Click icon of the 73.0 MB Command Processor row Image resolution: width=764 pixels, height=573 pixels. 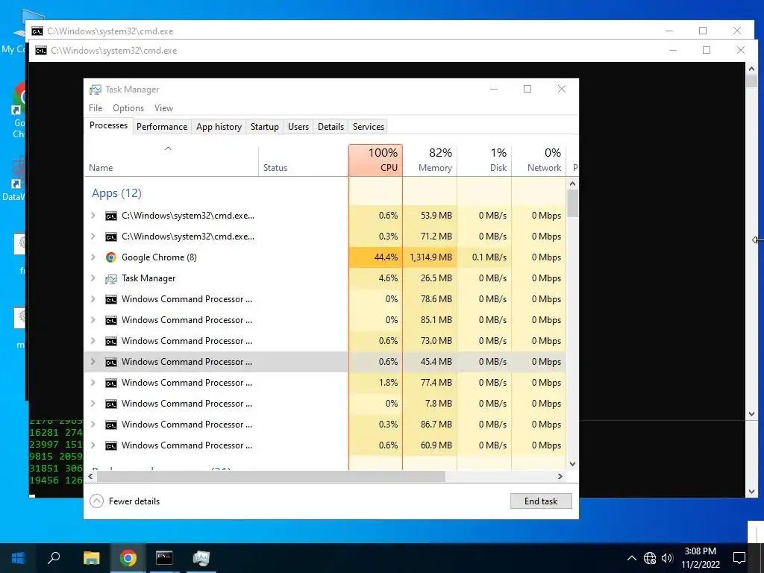click(x=111, y=341)
